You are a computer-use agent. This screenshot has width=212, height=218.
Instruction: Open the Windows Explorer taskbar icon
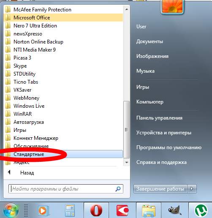[149, 211]
